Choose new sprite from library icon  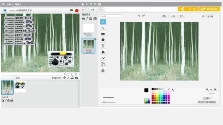pyautogui.click(x=64, y=78)
